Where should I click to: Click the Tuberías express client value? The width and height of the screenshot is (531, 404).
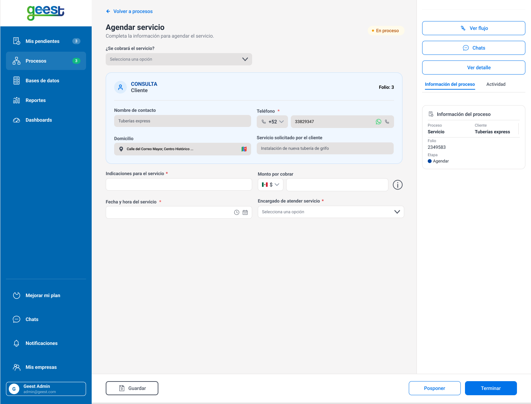tap(492, 132)
